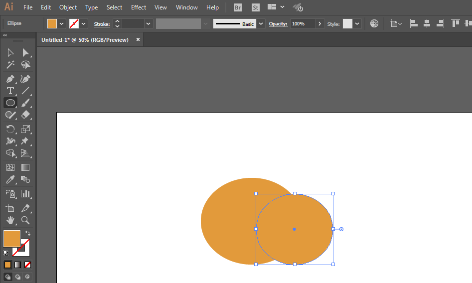The height and width of the screenshot is (283, 472).
Task: Switch paint mode to Gradient
Action: [17, 265]
